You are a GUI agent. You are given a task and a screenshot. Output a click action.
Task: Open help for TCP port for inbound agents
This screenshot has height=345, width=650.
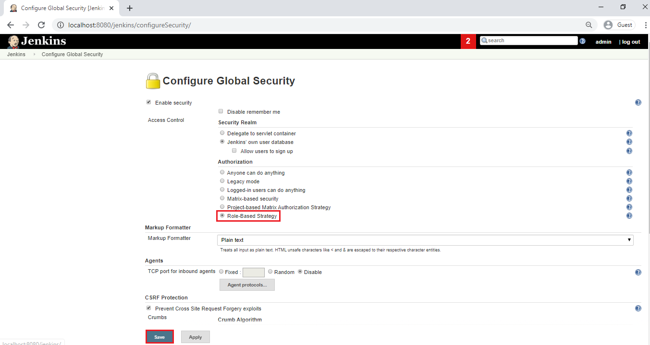coord(638,272)
